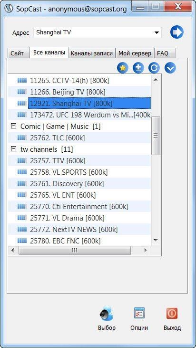The height and width of the screenshot is (348, 196).
Task: Click signal bars icon of VL SPORTS
Action: pyautogui.click(x=22, y=172)
